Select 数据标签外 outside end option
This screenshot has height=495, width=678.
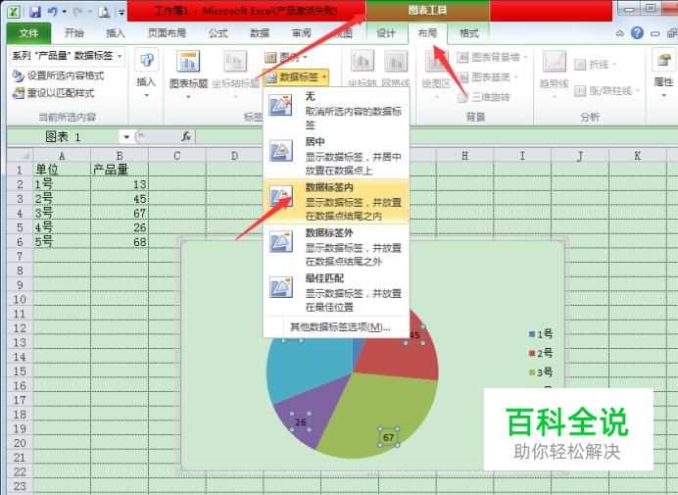point(336,247)
